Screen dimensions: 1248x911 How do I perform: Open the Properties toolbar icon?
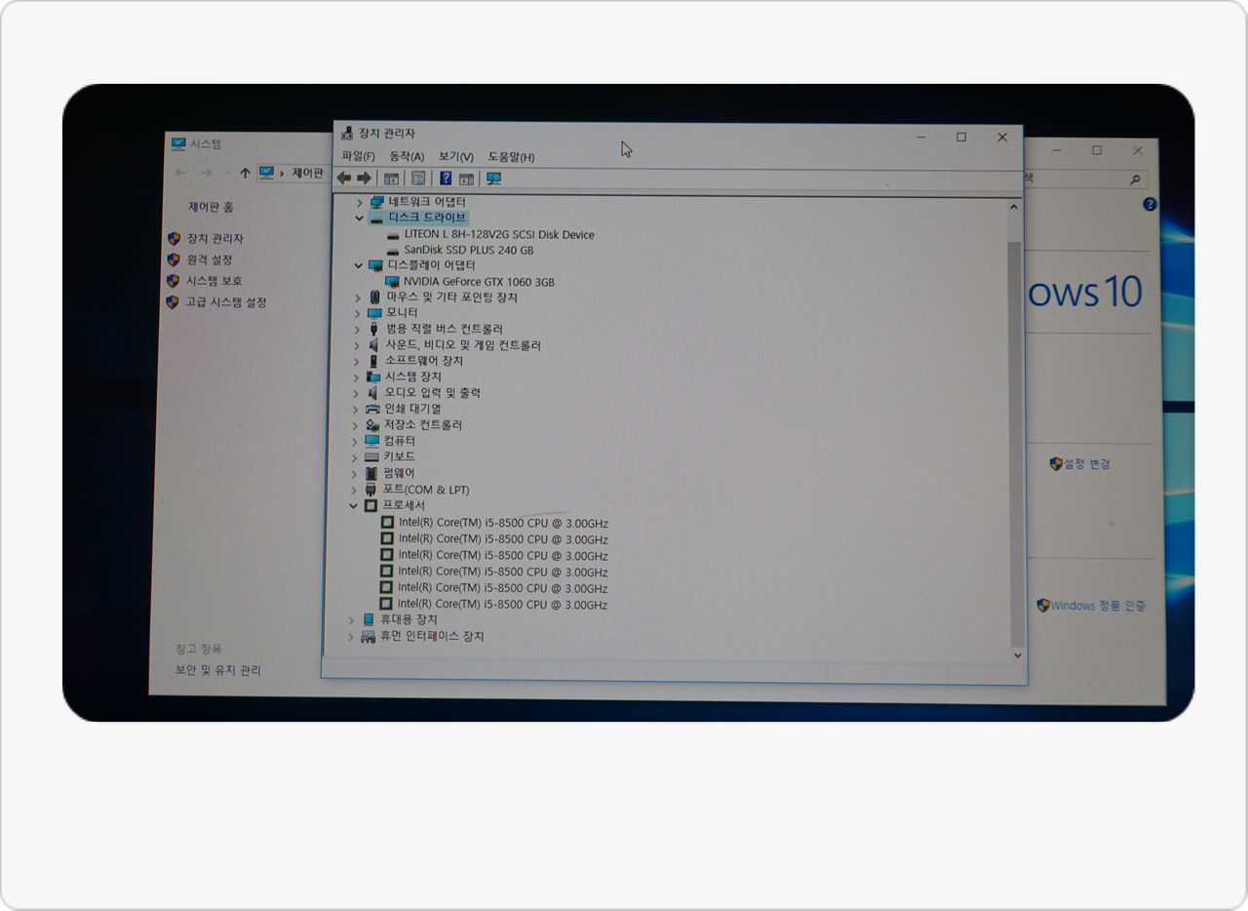pos(418,178)
